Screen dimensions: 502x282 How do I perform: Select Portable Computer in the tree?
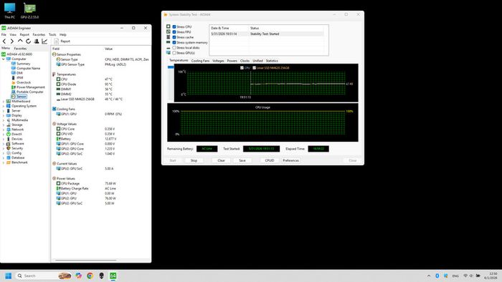[x=30, y=92]
